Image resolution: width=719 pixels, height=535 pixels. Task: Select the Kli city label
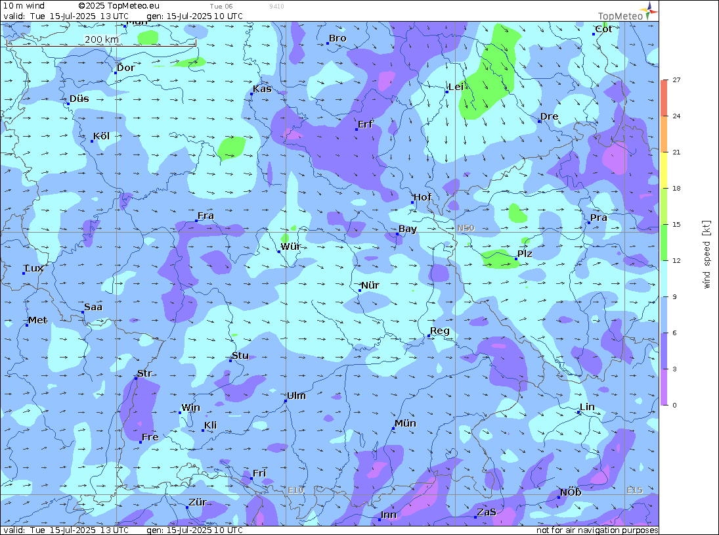tap(211, 425)
